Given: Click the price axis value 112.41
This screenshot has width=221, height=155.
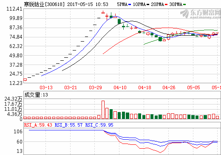Looking at the screenshot, I should [14, 9].
